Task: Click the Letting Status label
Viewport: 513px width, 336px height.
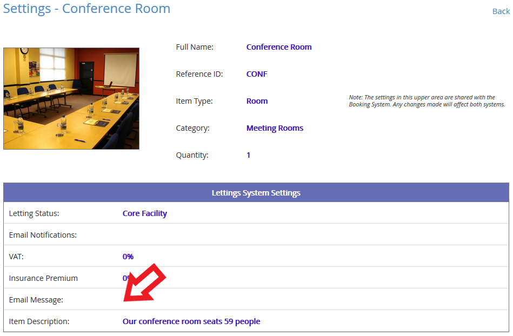Action: pyautogui.click(x=34, y=213)
